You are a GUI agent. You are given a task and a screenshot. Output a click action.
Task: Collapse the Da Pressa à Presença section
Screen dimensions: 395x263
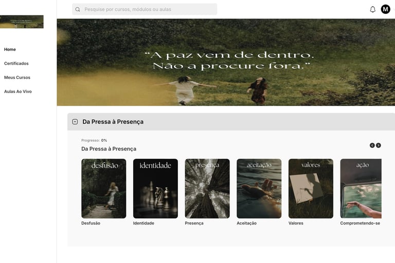click(x=75, y=122)
